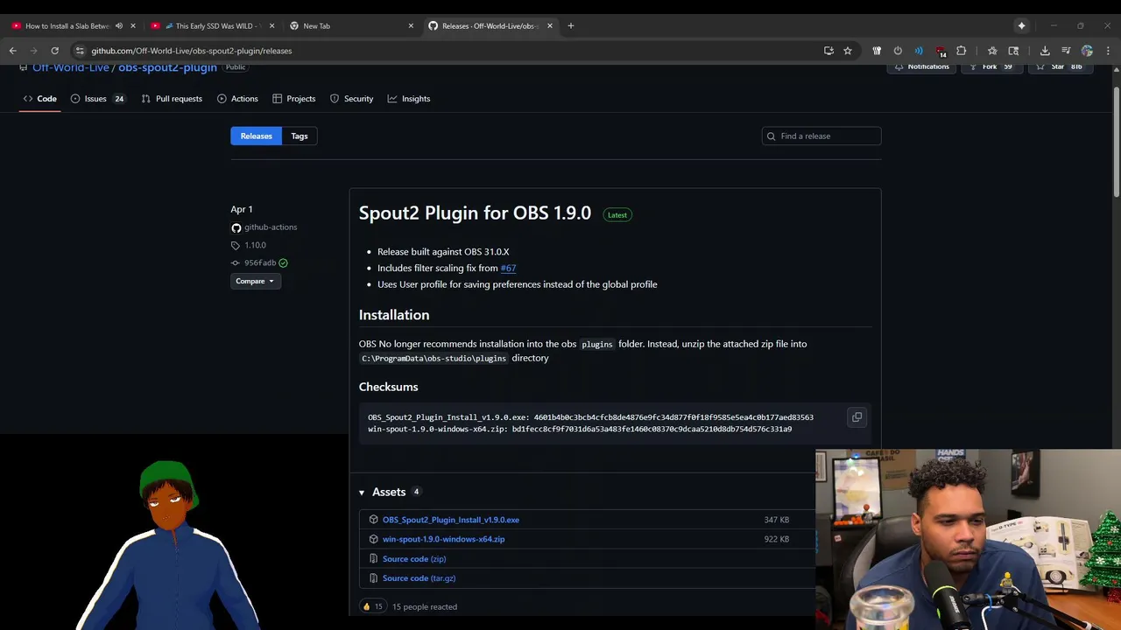Screen dimensions: 1121x630
Task: Open the github-actions author link
Action: pos(271,227)
